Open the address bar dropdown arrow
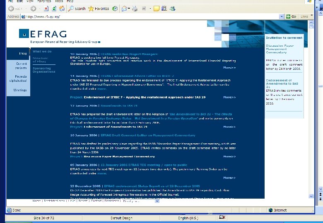Viewport: 323px width, 223px height. pos(282,17)
